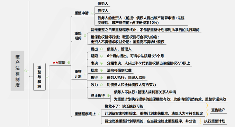The width and height of the screenshot is (235, 127).
Task: Collapse the 重整计划 branch
Action: 85,74
